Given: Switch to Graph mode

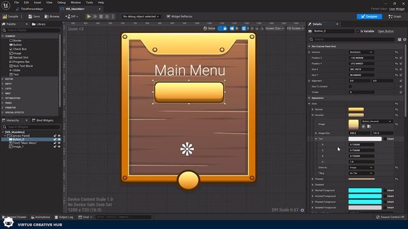Looking at the screenshot, I should click(395, 17).
